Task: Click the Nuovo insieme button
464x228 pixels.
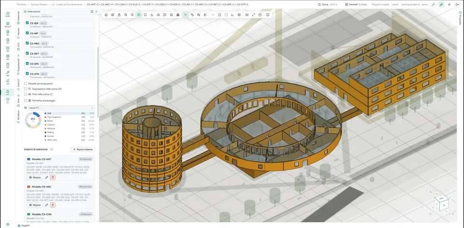Action: (83, 150)
